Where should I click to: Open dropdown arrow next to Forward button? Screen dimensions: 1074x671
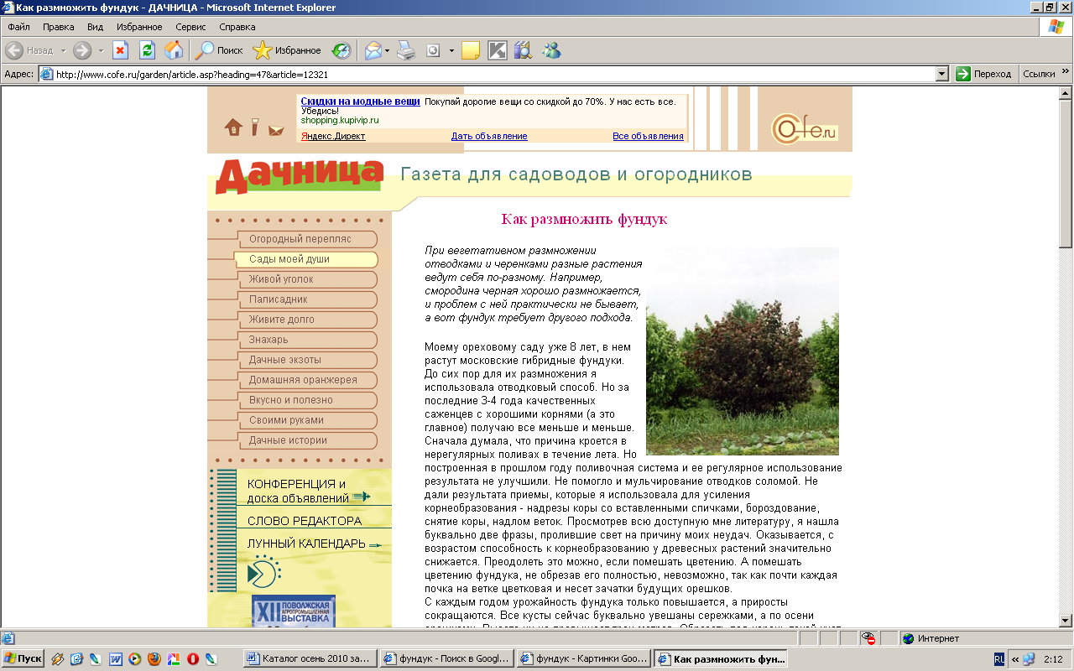101,50
